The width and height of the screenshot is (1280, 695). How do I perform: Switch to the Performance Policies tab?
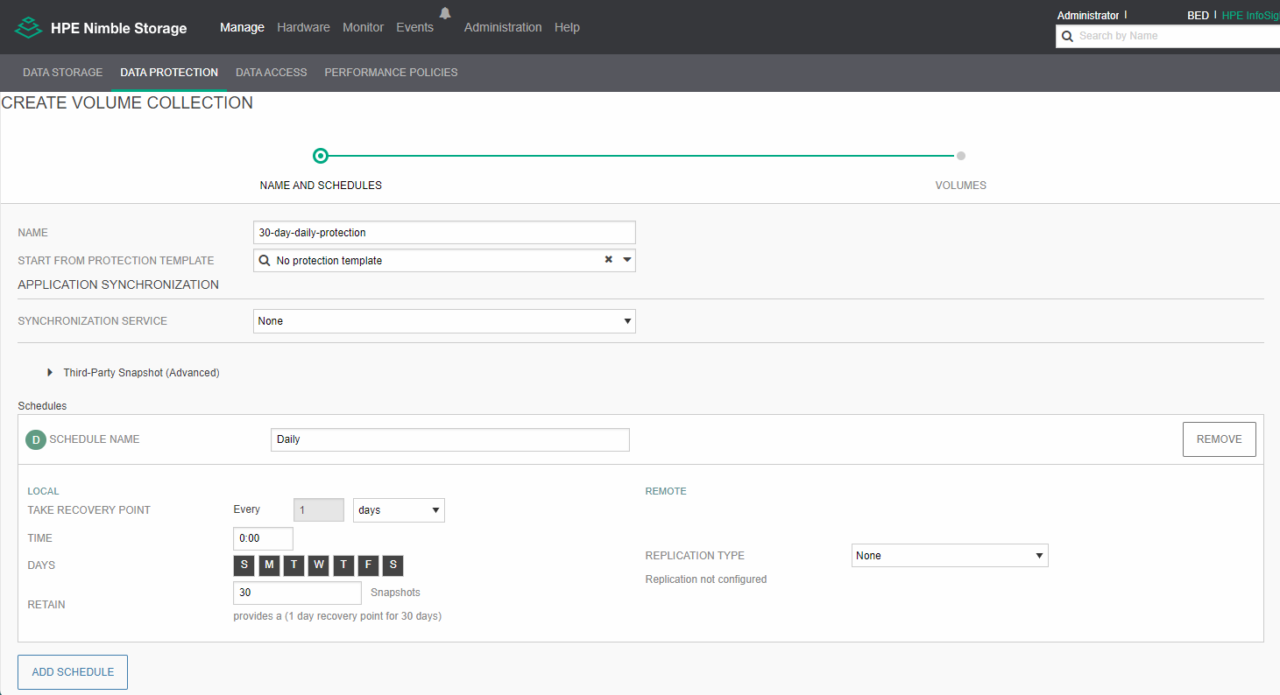pyautogui.click(x=391, y=73)
